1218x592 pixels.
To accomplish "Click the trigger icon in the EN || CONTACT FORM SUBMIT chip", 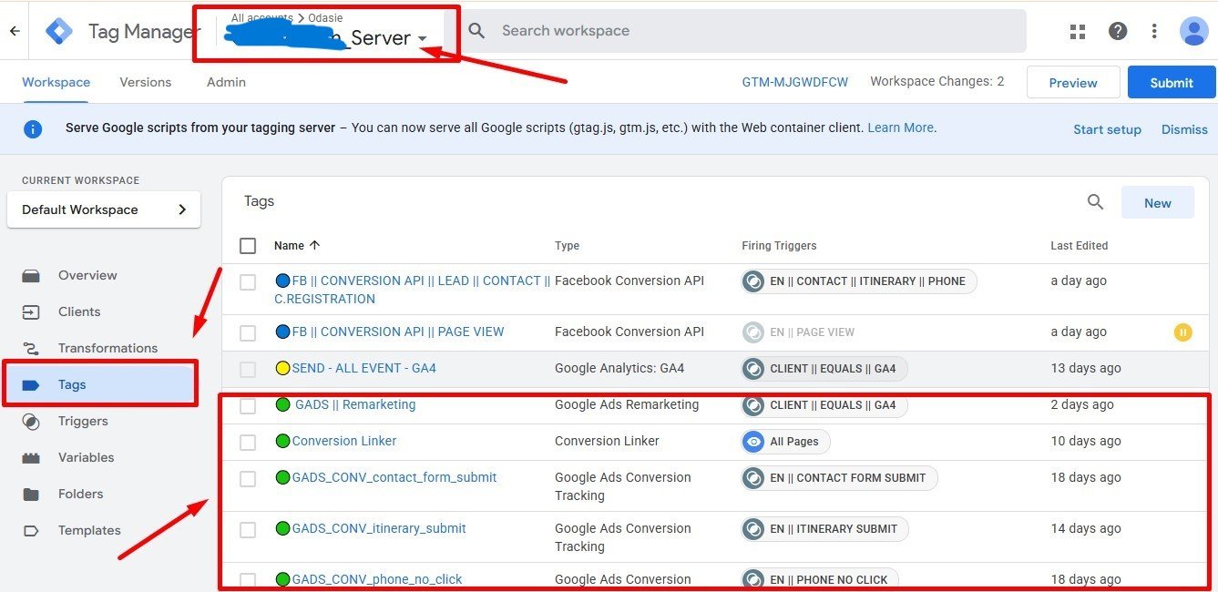I will 752,478.
